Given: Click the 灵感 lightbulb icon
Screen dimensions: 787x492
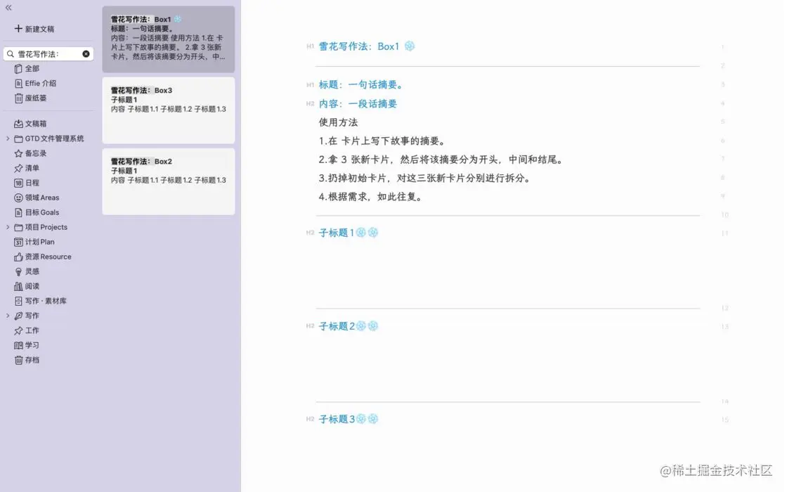Looking at the screenshot, I should (18, 271).
